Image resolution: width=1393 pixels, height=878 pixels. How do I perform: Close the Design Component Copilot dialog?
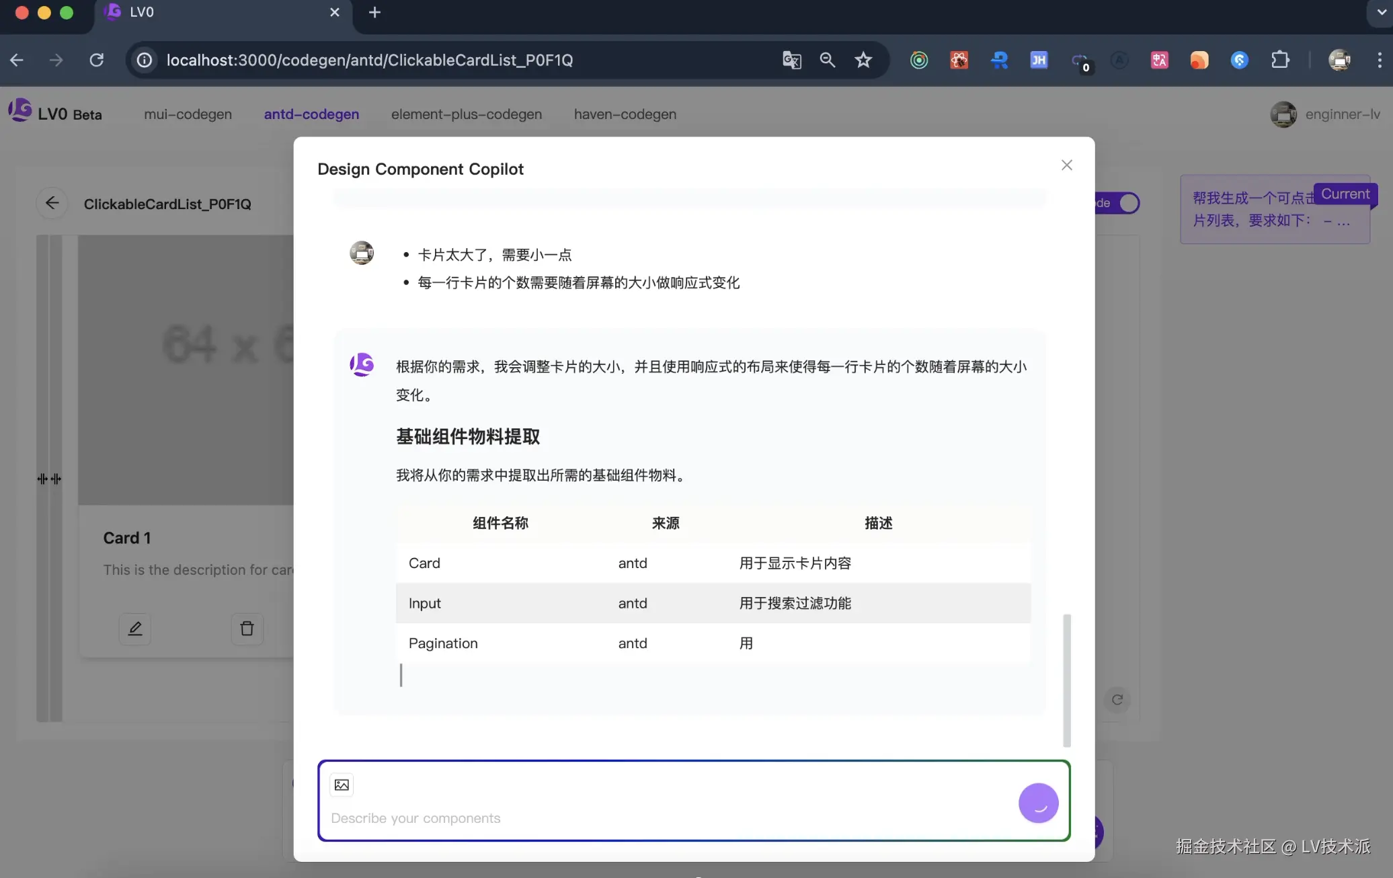pos(1066,165)
